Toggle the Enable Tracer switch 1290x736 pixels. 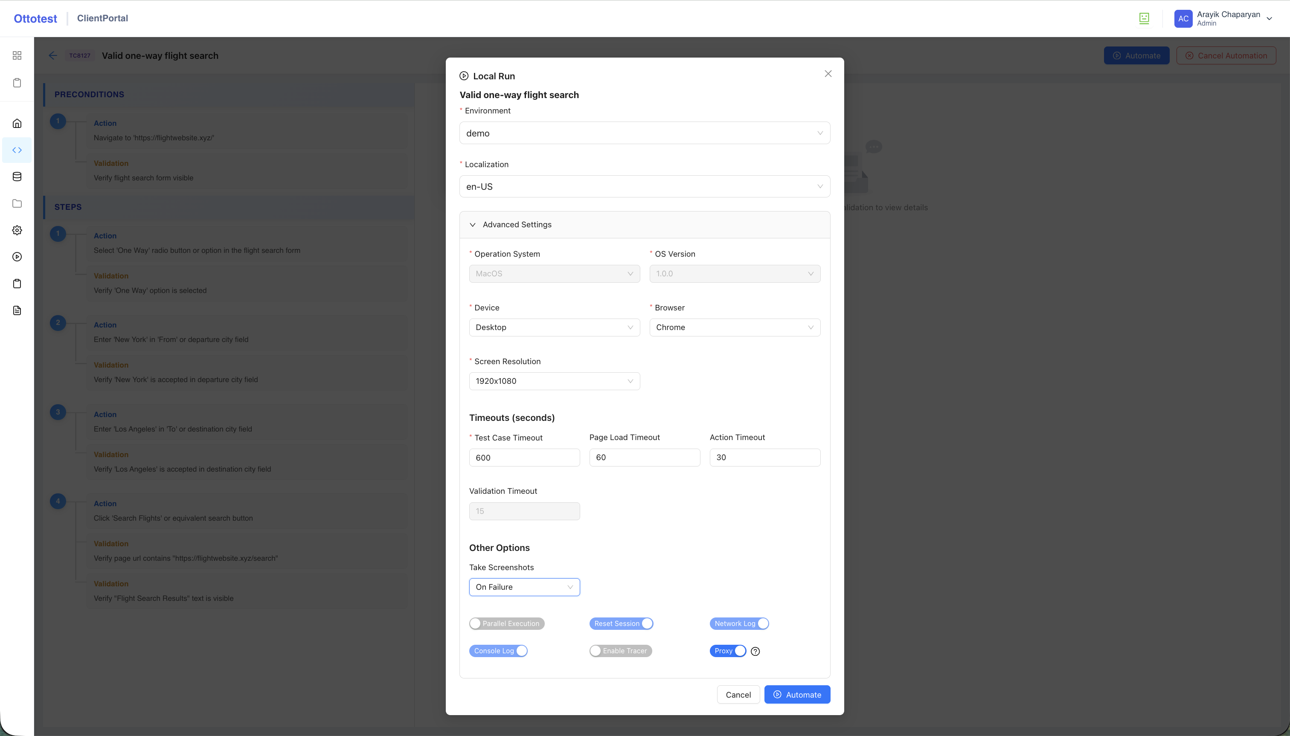pyautogui.click(x=620, y=651)
